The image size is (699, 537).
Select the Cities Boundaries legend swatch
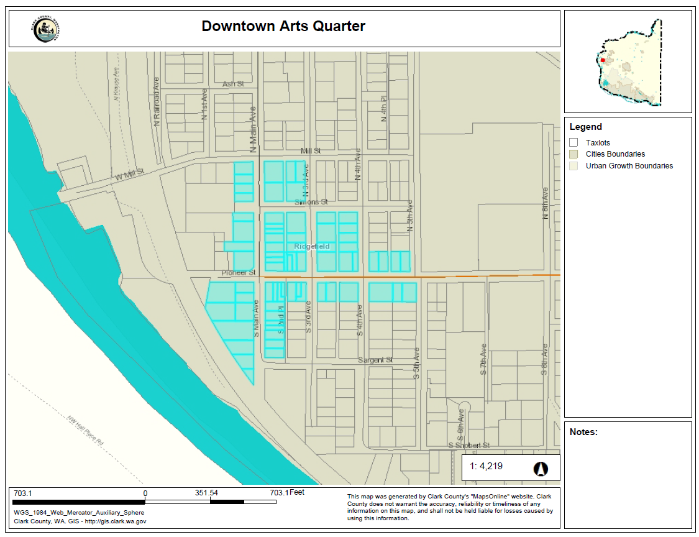(573, 154)
